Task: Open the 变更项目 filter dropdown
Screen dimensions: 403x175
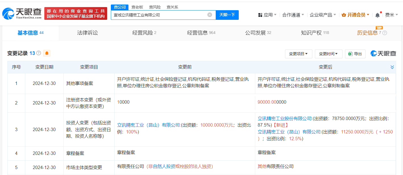Action: click(x=298, y=54)
